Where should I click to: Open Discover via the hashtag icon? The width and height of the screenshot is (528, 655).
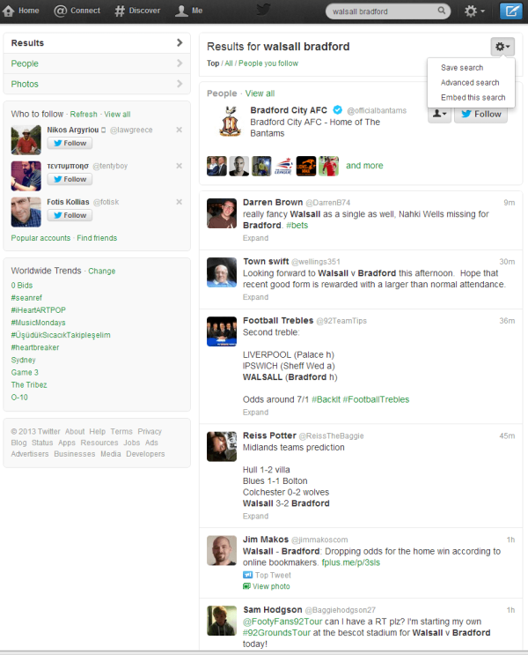pyautogui.click(x=120, y=11)
